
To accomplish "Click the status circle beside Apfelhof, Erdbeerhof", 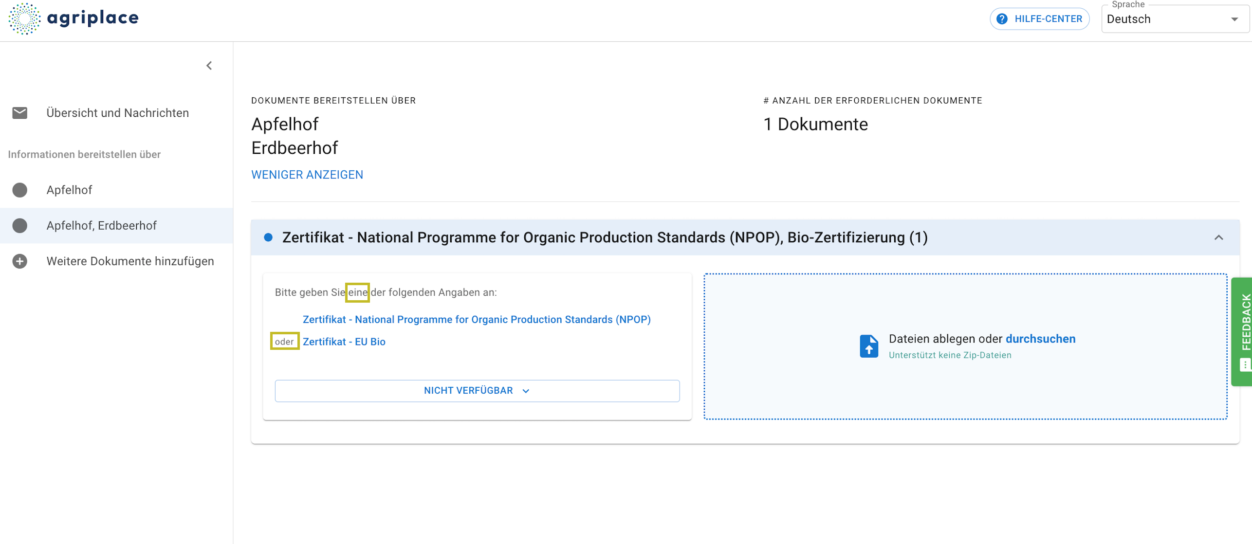I will [20, 226].
